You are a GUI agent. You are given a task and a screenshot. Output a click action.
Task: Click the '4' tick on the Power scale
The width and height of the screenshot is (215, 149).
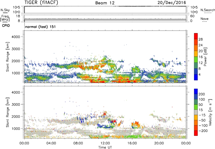pyautogui.click(x=199, y=74)
